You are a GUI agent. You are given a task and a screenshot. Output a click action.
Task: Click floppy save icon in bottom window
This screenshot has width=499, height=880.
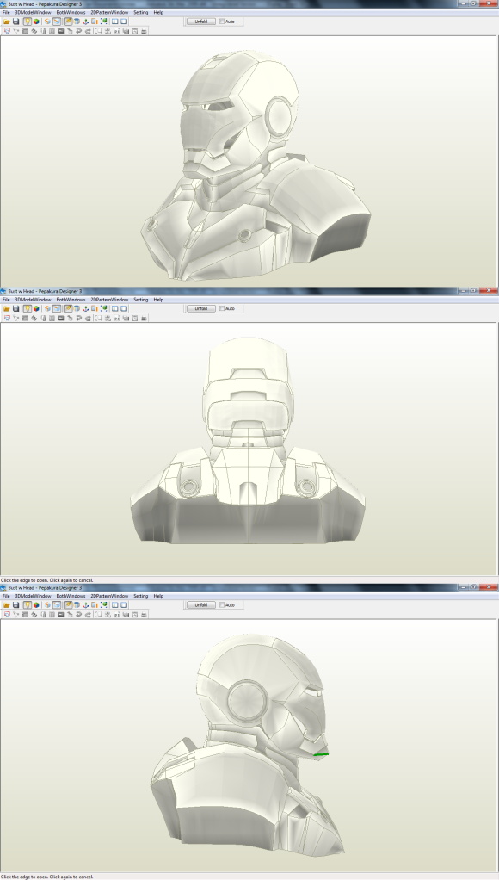pyautogui.click(x=15, y=605)
